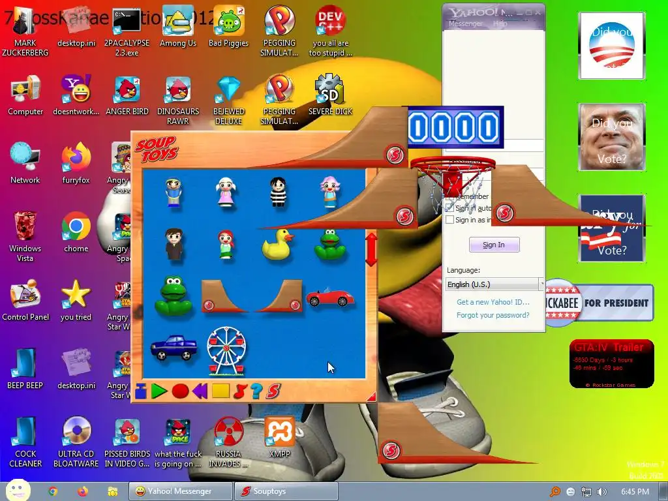Image resolution: width=668 pixels, height=501 pixels.
Task: Expand the Language English (U.S.) dropdown
Action: coord(495,284)
